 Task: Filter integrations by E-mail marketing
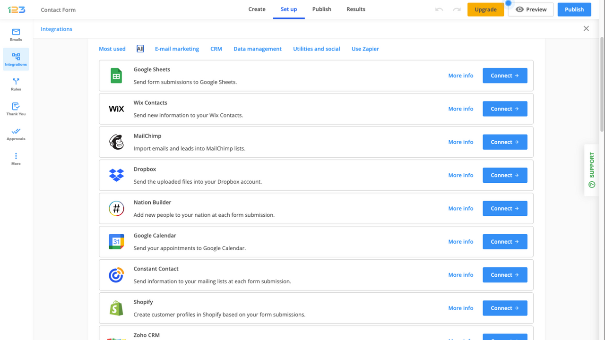[177, 49]
